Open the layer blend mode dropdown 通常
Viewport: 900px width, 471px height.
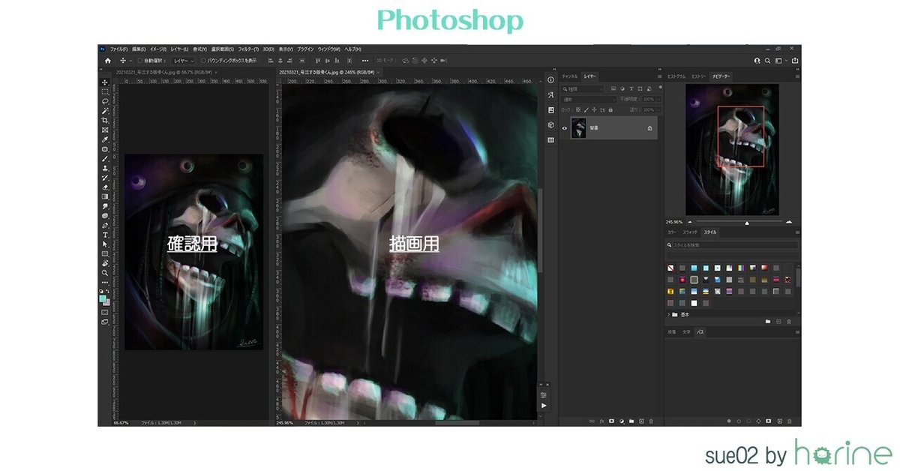(x=589, y=100)
